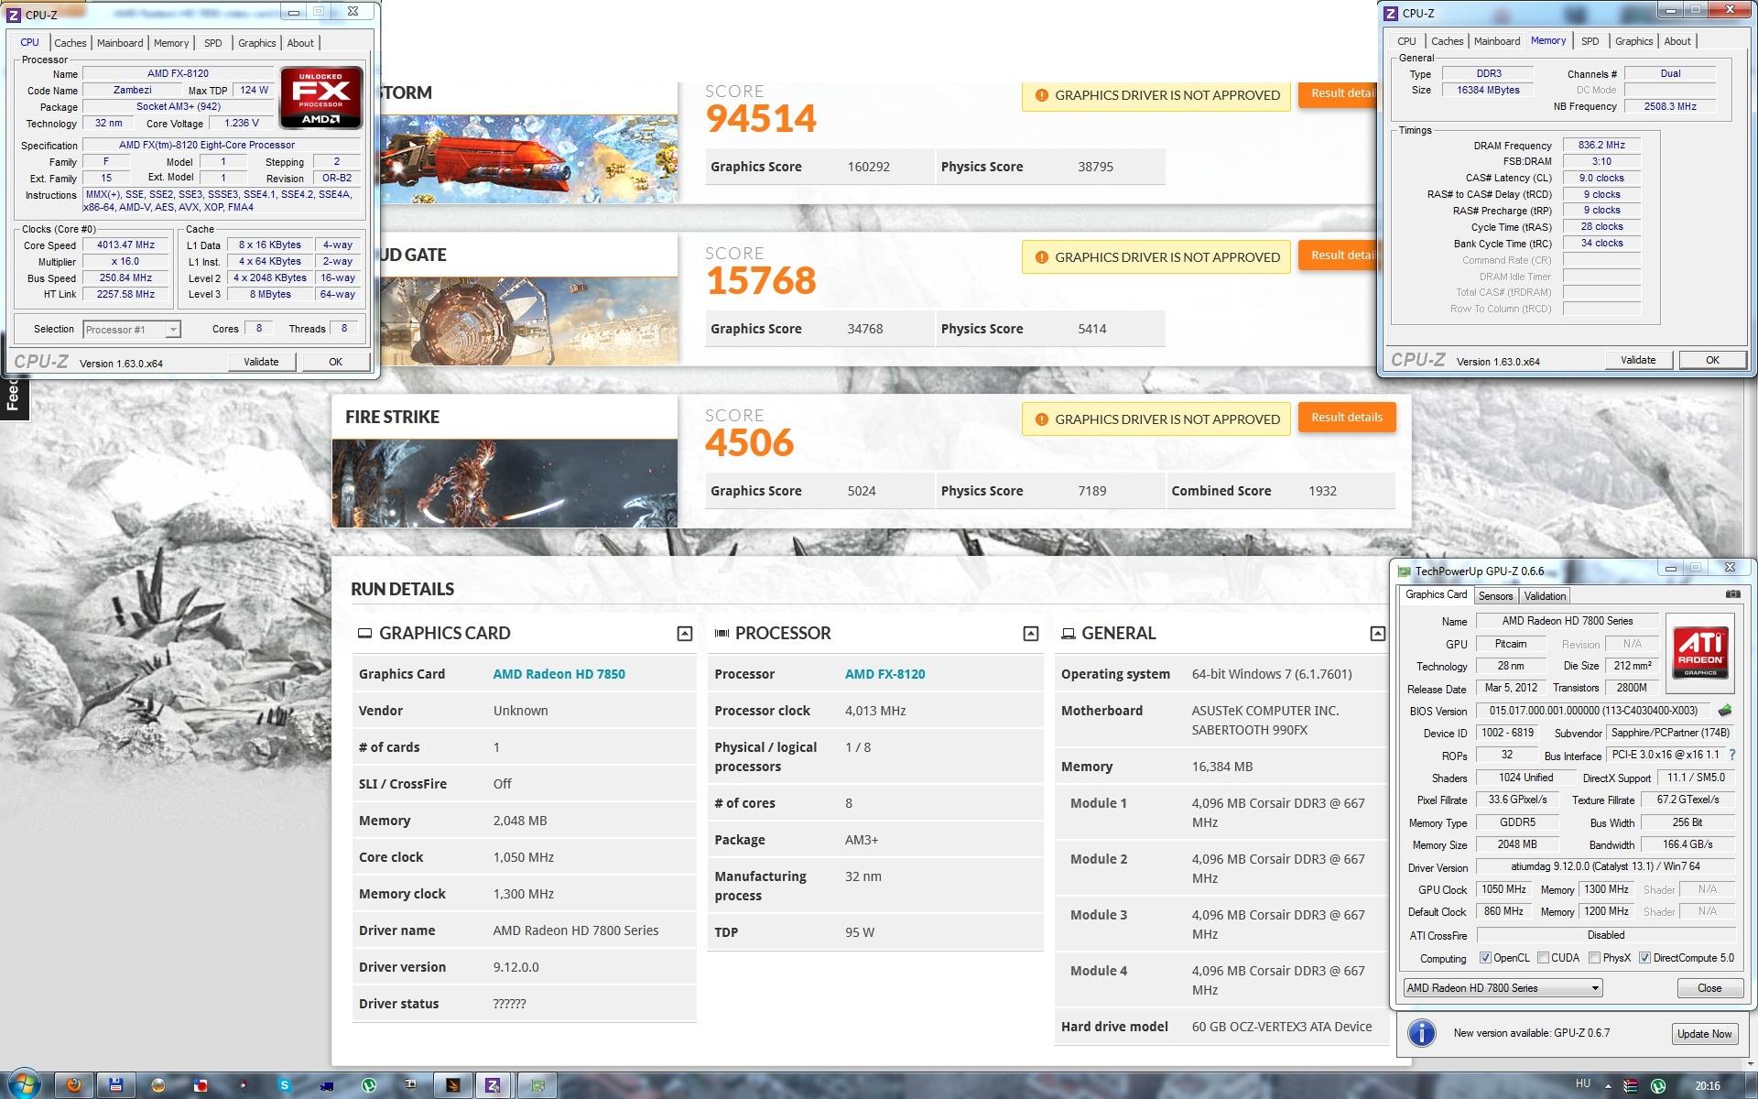Screen dimensions: 1758x1099
Task: Click Update Now for GPU-Z
Action: click(x=1703, y=1034)
